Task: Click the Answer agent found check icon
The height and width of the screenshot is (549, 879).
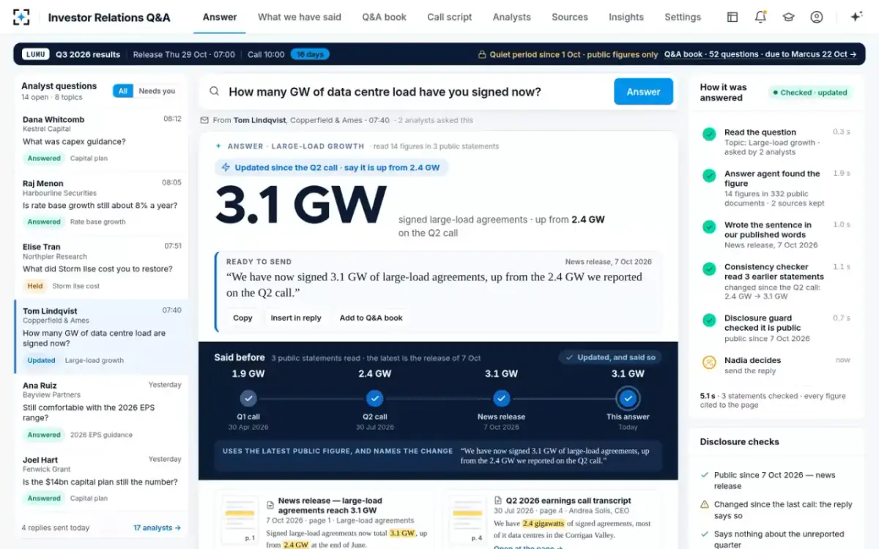Action: [x=709, y=176]
